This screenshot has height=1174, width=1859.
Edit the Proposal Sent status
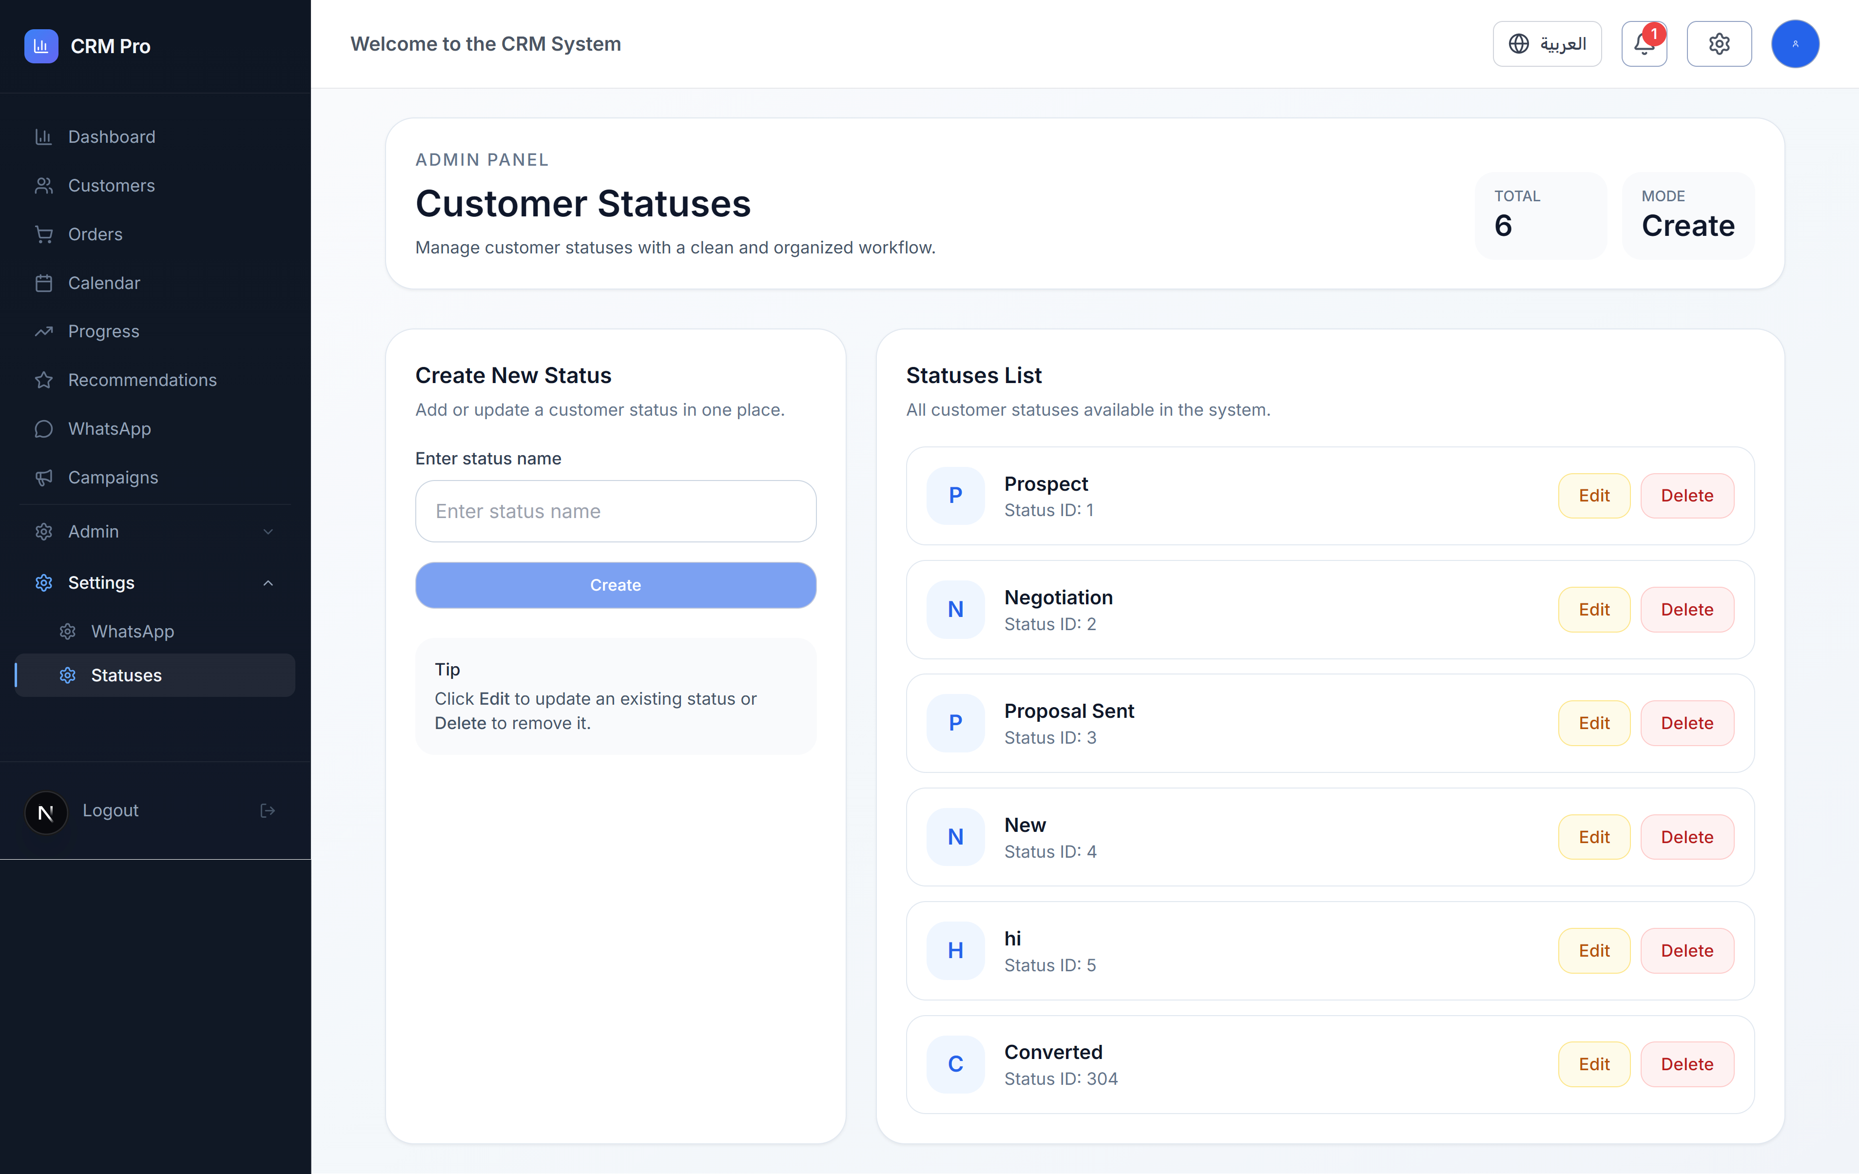tap(1593, 723)
